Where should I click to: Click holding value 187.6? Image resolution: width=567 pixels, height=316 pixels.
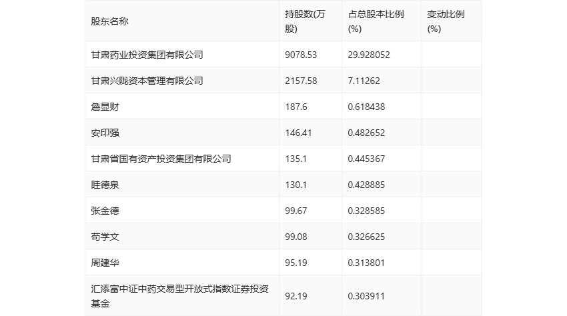[296, 107]
